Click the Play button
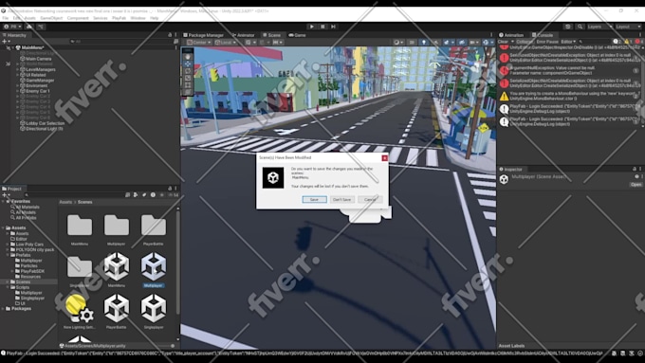 pos(311,27)
